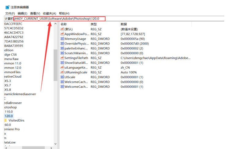The height and width of the screenshot is (149, 232).
Task: Click the 0x0000005a (90) data value
Action: [x=133, y=39]
